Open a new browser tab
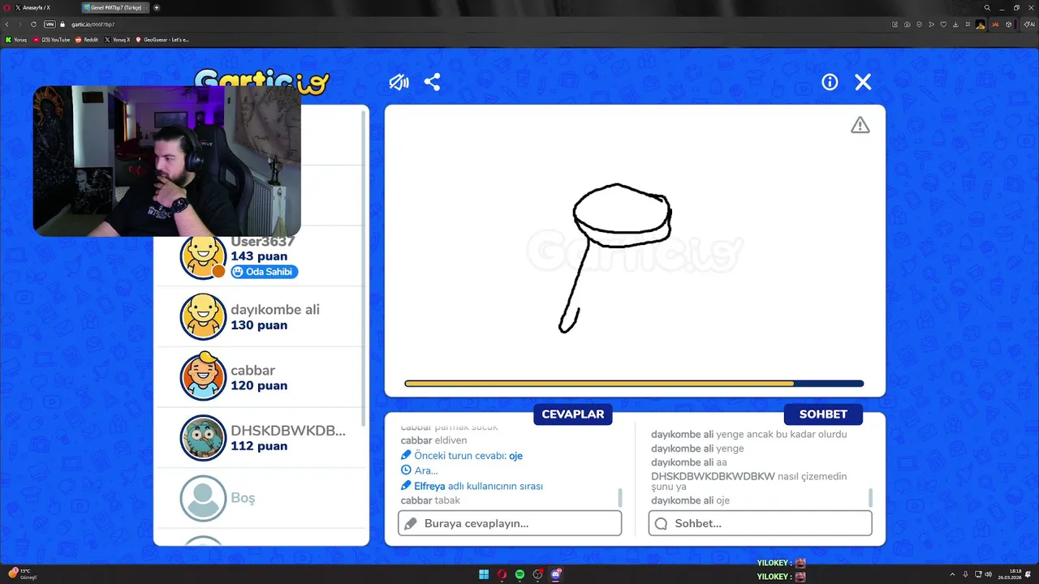The height and width of the screenshot is (584, 1039). (157, 7)
